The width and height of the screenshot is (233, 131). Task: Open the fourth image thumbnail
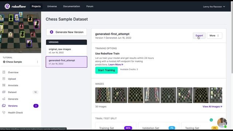tap(152, 95)
